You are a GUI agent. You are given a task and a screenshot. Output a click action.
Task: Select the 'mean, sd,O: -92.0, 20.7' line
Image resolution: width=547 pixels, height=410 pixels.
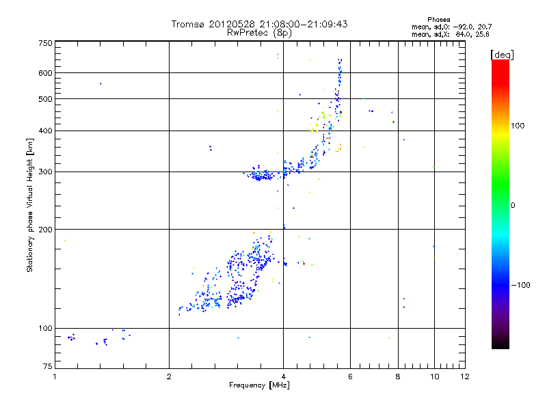click(x=452, y=27)
